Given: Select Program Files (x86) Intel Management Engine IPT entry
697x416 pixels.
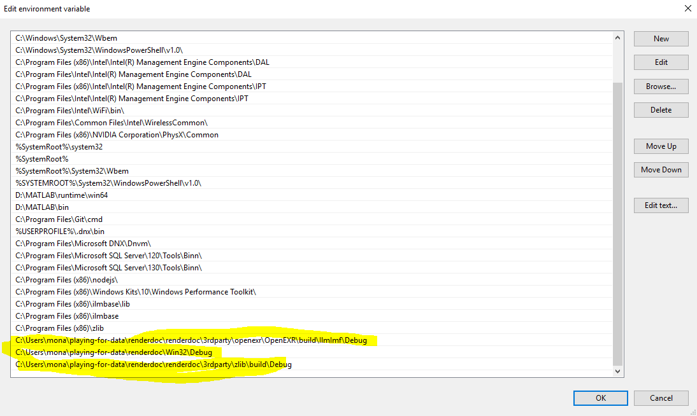Looking at the screenshot, I should (x=312, y=87).
